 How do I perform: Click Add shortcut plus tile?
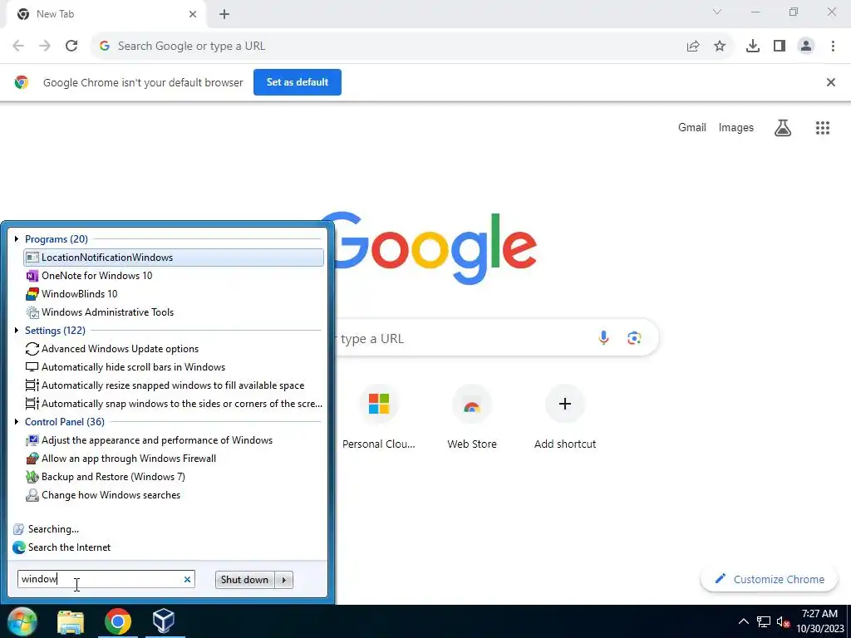point(565,417)
